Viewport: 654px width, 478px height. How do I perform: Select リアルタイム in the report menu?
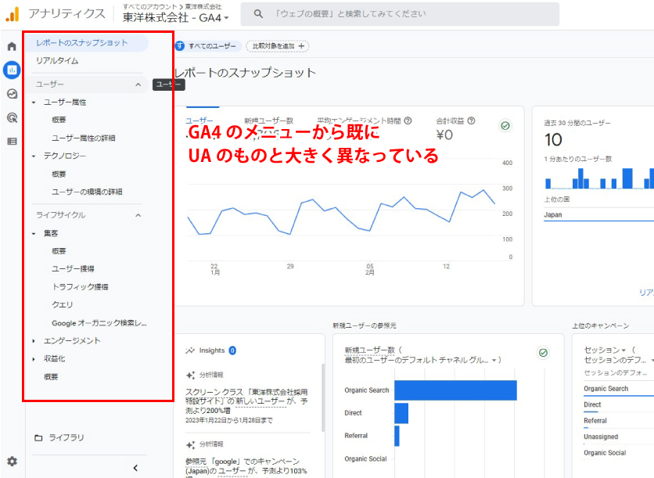(x=57, y=61)
